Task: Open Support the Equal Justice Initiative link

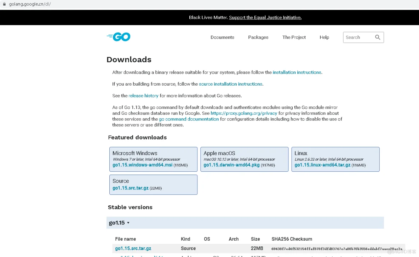Action: click(265, 17)
